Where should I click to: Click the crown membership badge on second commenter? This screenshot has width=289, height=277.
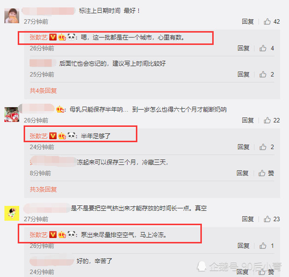(60, 109)
